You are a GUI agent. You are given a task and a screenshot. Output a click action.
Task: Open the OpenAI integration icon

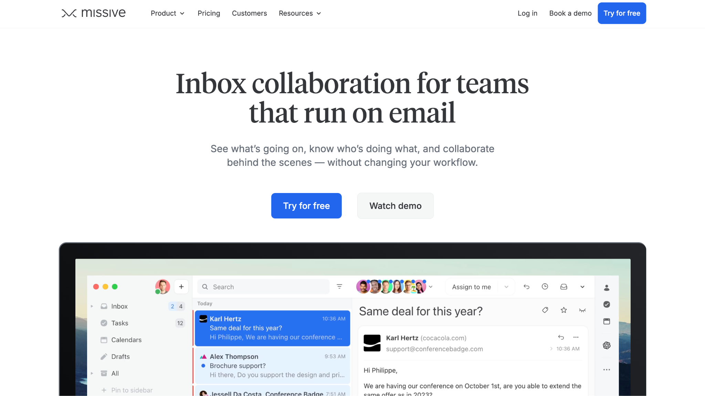click(607, 345)
